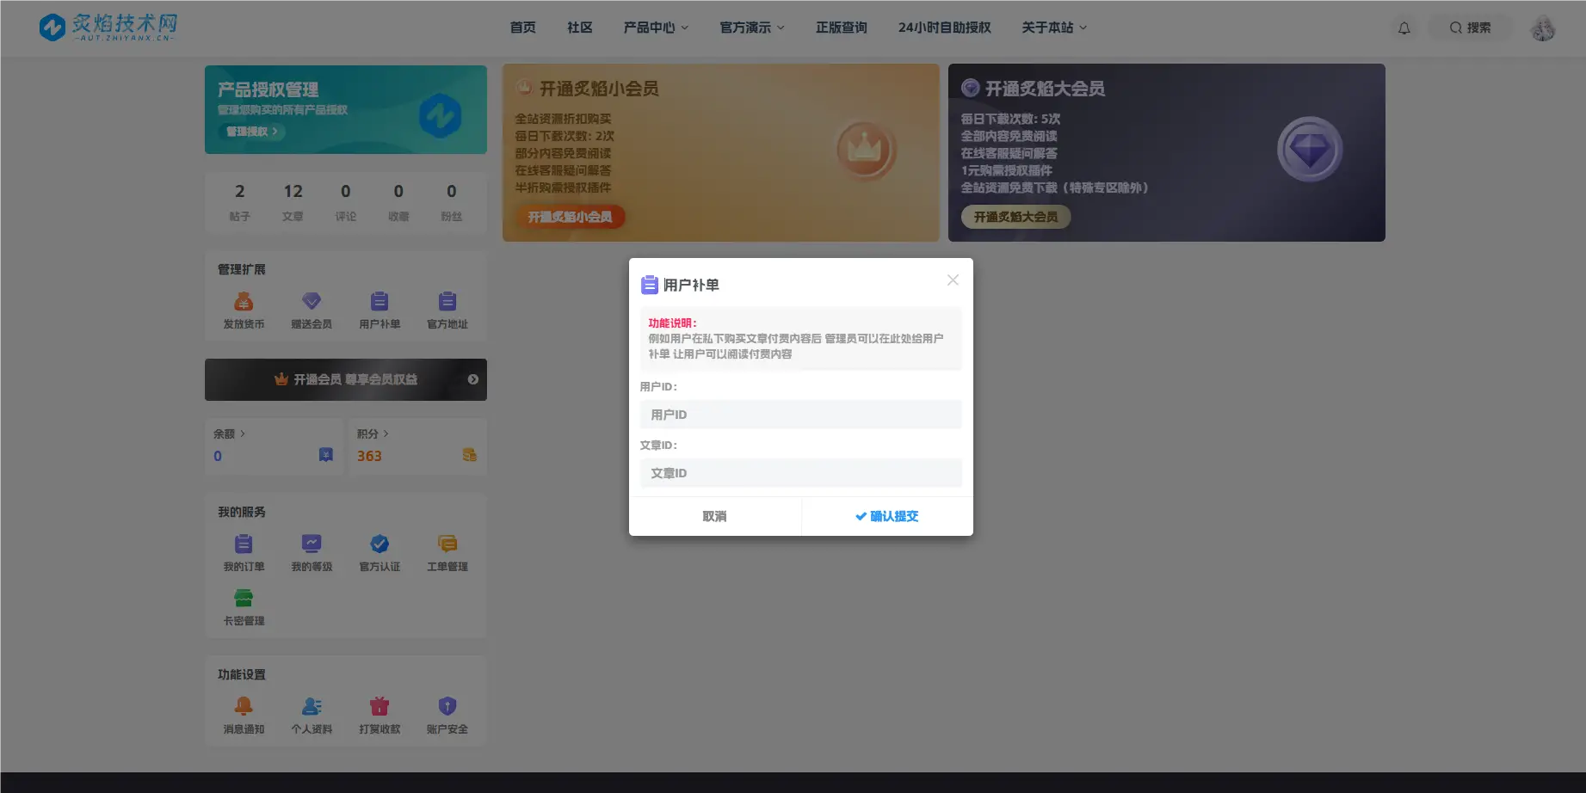Submit with the 确认提交 button
Screen dimensions: 1586x793
(x=886, y=516)
